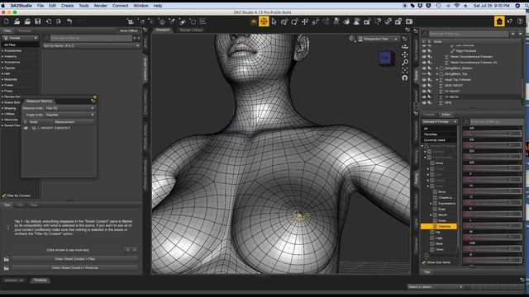Viewport: 529px width, 297px height.
Task: Switch to the Products tab in Smart Content
Action: pos(24,31)
